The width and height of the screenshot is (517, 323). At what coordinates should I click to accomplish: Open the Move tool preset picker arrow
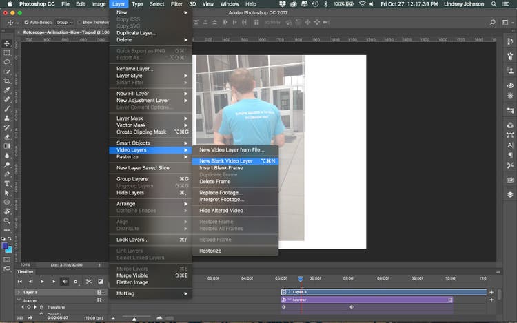point(18,23)
